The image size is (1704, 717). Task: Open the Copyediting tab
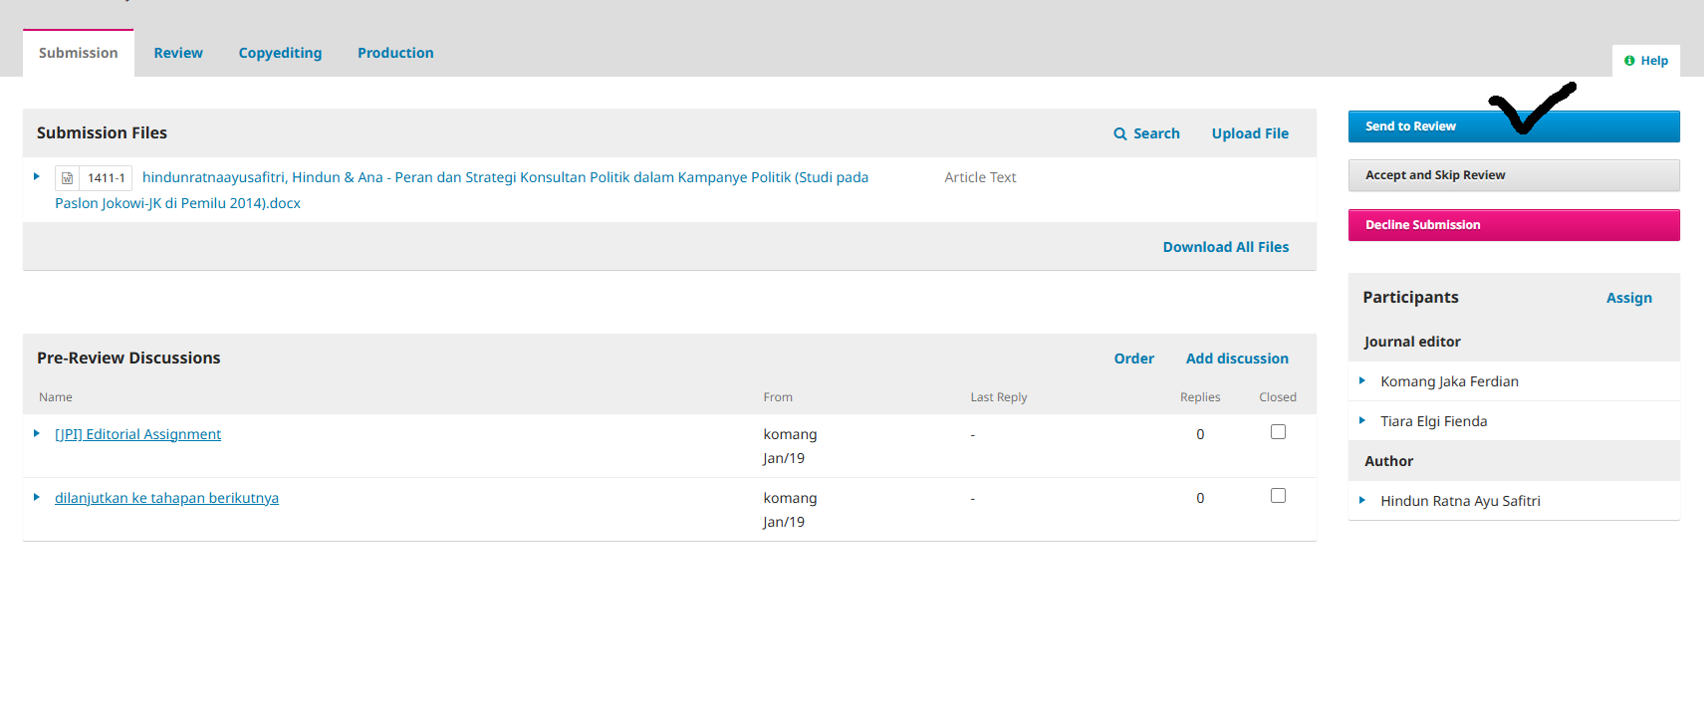280,53
